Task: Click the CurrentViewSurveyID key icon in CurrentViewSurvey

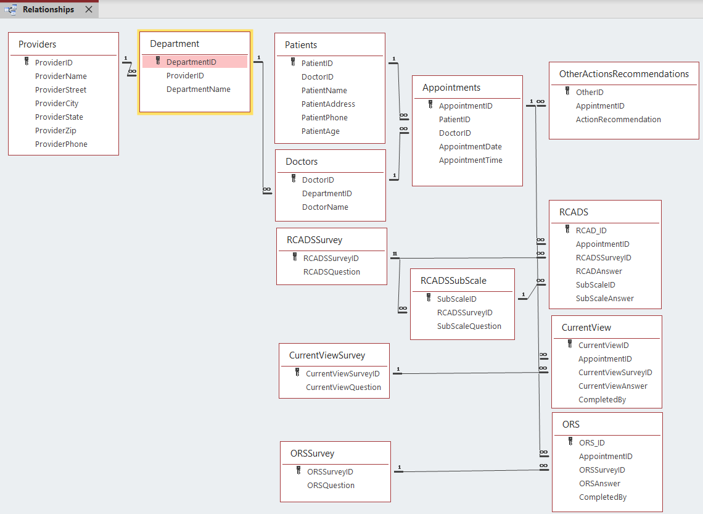Action: point(297,373)
